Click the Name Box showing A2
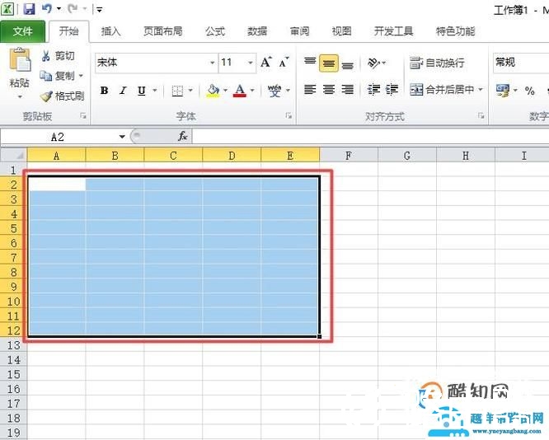Viewport: 549px width, 440px height. (59, 137)
